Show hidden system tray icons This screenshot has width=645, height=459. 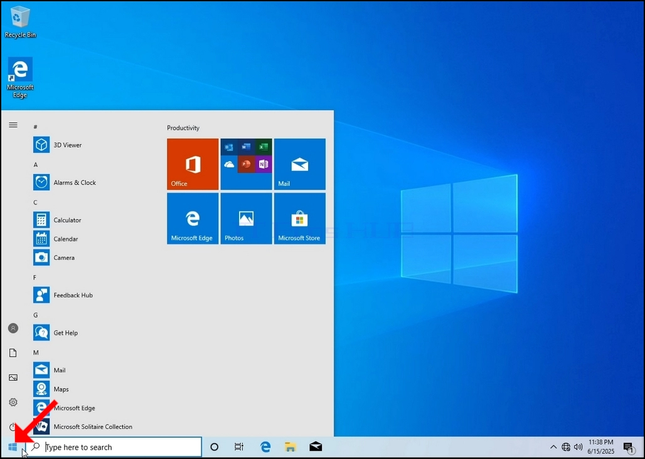[553, 447]
